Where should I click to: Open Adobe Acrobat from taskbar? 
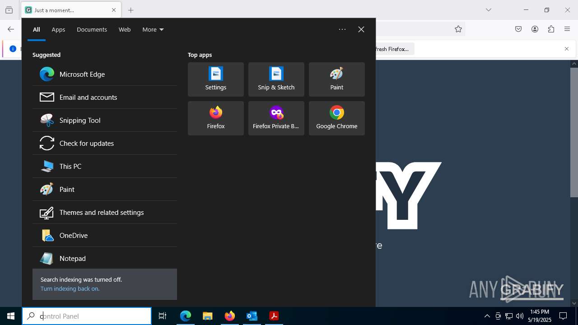click(274, 316)
